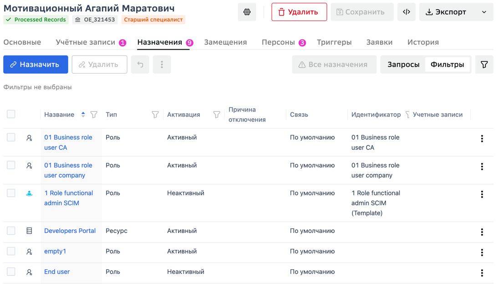Click the Старший специалист tag
499x284 pixels.
point(153,20)
